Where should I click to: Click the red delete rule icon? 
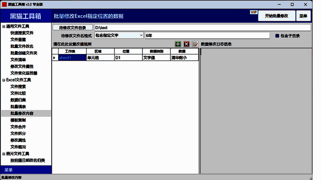click(x=186, y=44)
